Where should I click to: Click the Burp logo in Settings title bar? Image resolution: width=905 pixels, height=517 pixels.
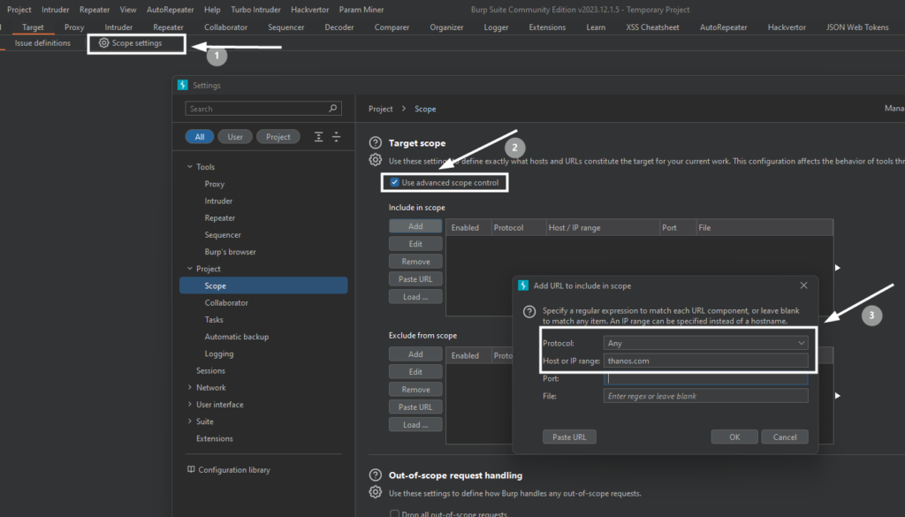click(x=183, y=85)
